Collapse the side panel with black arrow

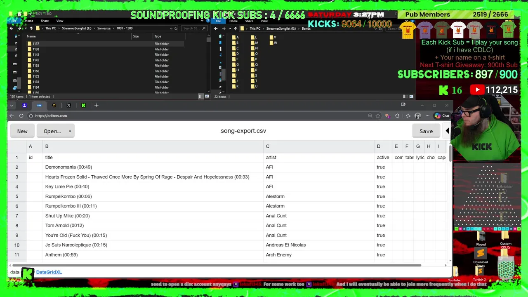[x=447, y=131]
